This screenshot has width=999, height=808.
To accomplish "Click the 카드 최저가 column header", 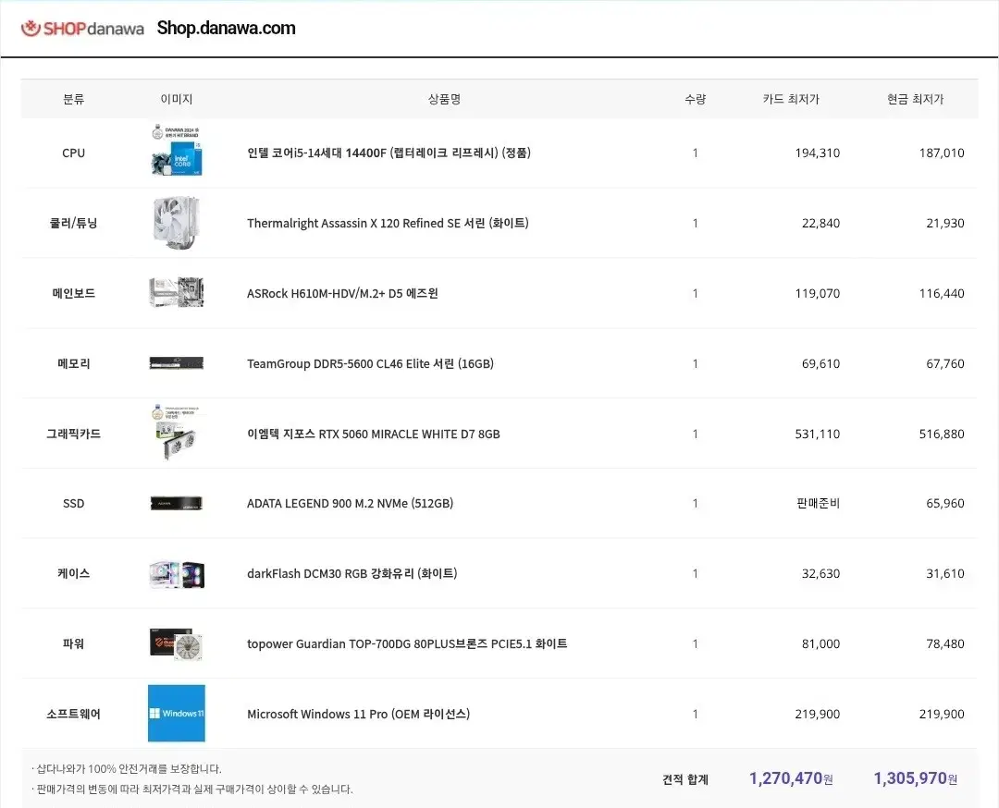I will pyautogui.click(x=791, y=99).
